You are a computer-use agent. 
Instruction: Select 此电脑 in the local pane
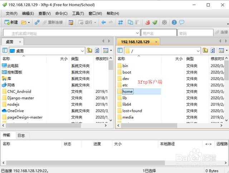[x=13, y=66]
